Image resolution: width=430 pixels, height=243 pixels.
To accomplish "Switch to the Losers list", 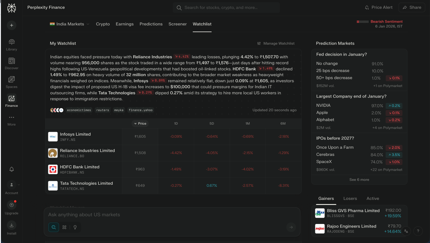I will click(x=350, y=198).
